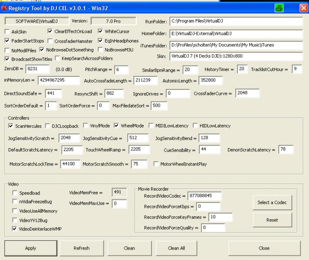The image size is (309, 260).
Task: Click the CrossfaderCurve input field
Action: point(247,93)
